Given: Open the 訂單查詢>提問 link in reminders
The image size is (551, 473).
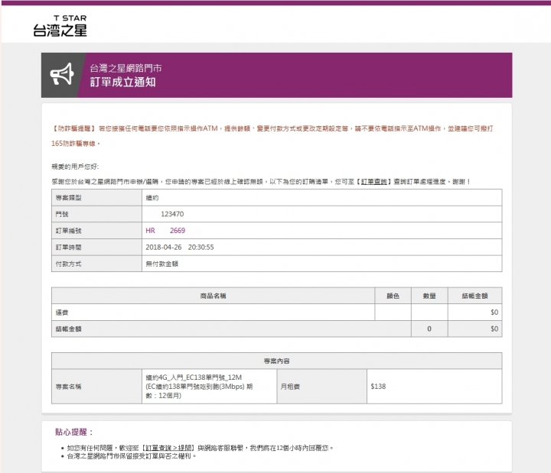Looking at the screenshot, I should pos(168,448).
